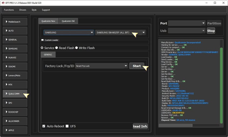
Task: Click the Stop button
Action: pyautogui.click(x=211, y=31)
